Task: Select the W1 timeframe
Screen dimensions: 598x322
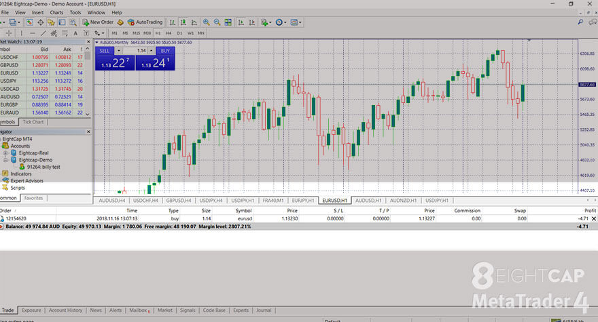Action: pyautogui.click(x=190, y=33)
